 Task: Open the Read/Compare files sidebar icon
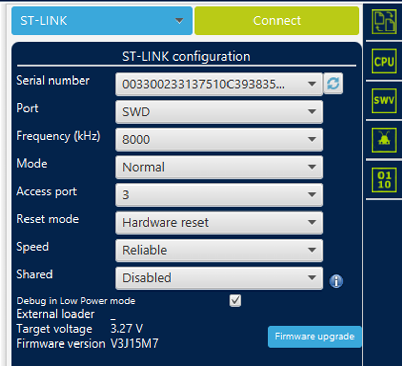(384, 21)
